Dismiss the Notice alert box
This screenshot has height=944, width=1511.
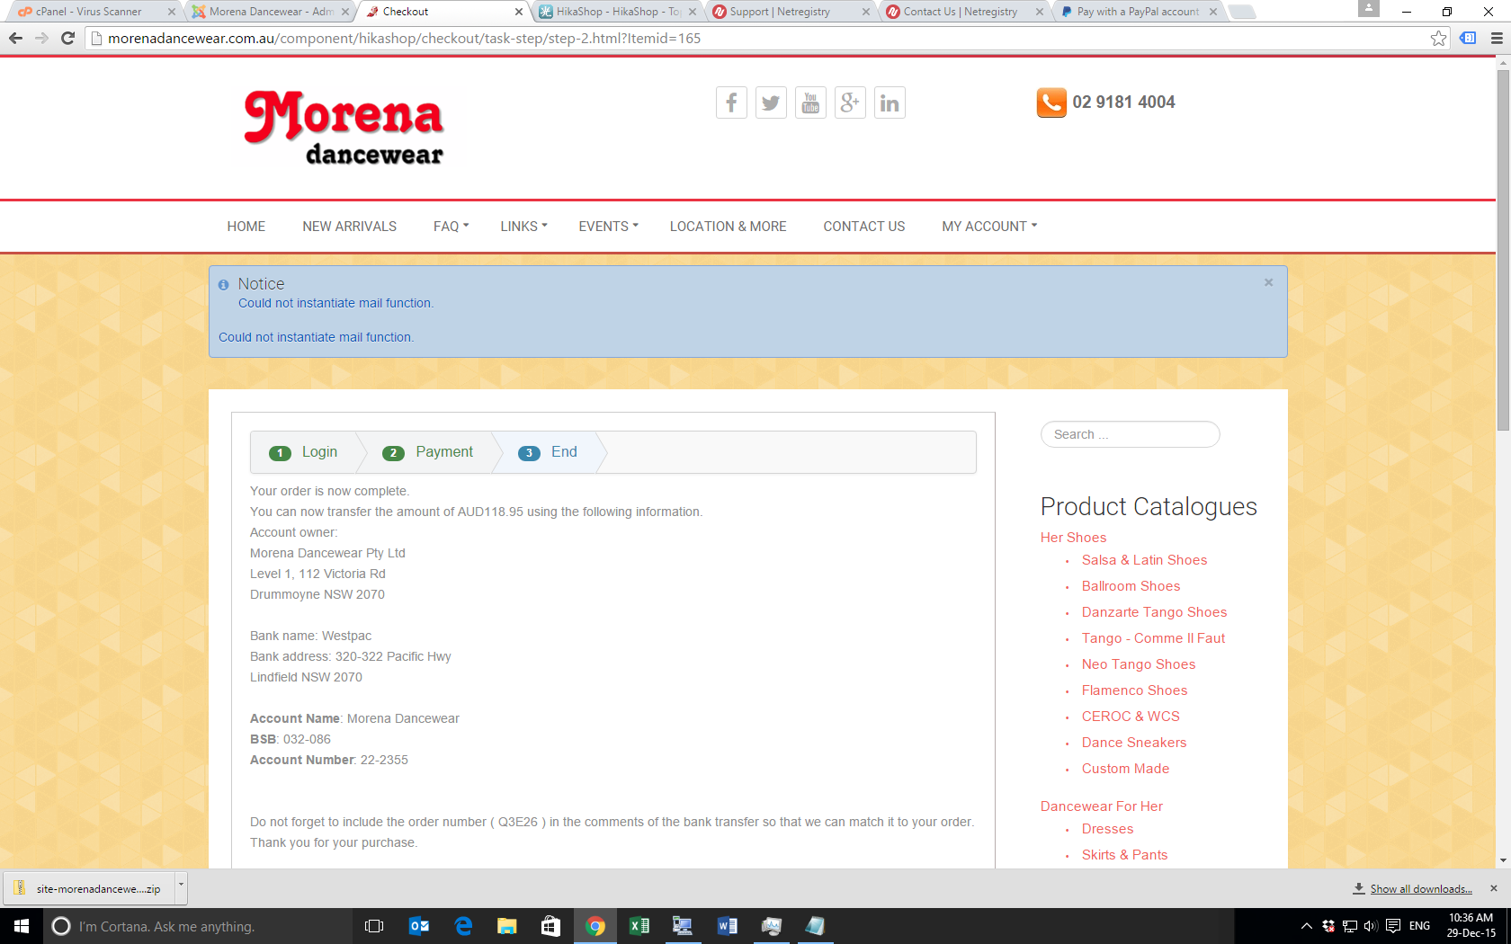tap(1268, 282)
